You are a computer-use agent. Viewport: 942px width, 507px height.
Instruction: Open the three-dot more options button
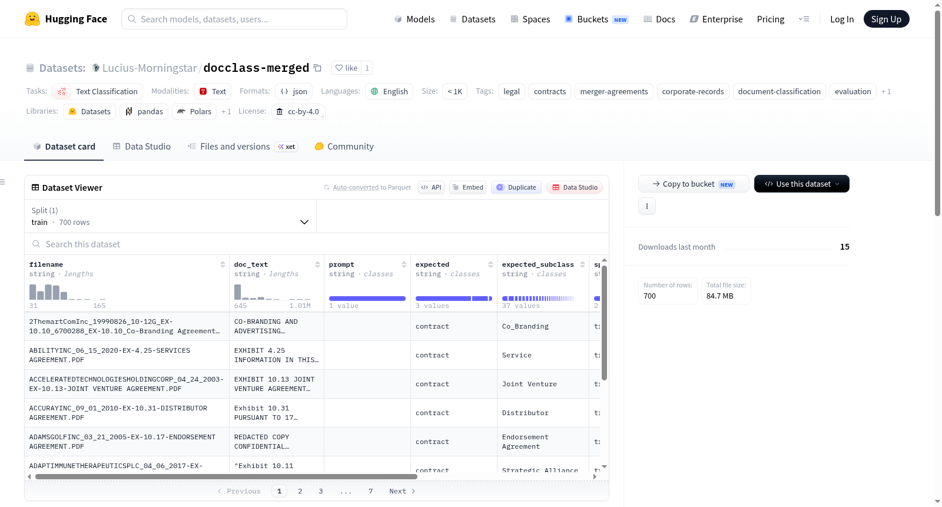[647, 206]
